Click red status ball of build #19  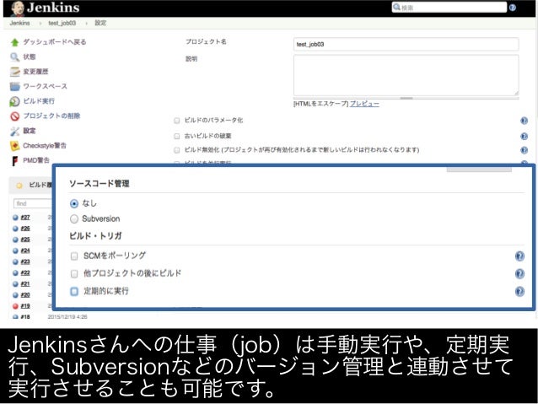click(x=15, y=306)
